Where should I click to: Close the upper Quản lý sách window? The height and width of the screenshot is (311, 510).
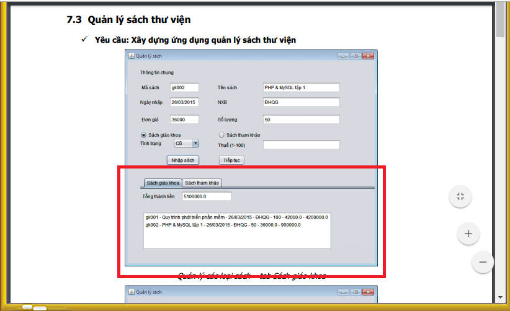click(369, 56)
